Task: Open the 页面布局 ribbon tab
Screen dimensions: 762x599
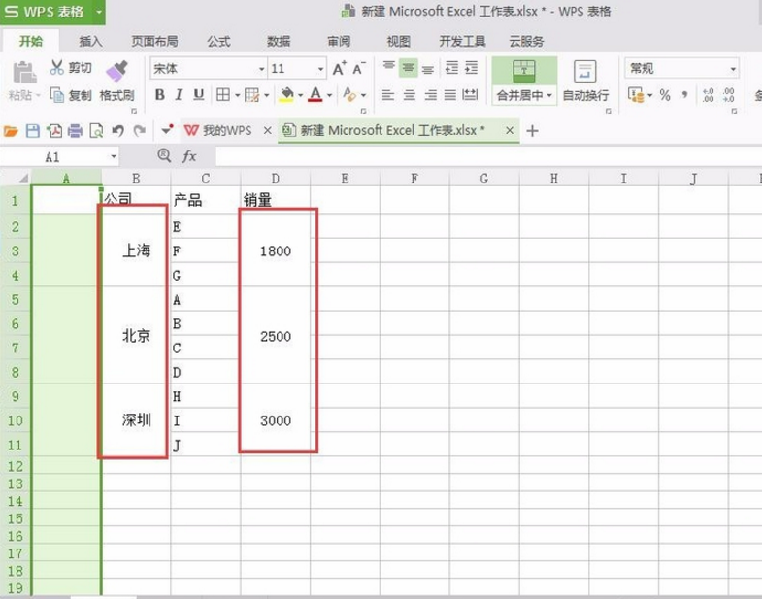Action: [x=154, y=41]
